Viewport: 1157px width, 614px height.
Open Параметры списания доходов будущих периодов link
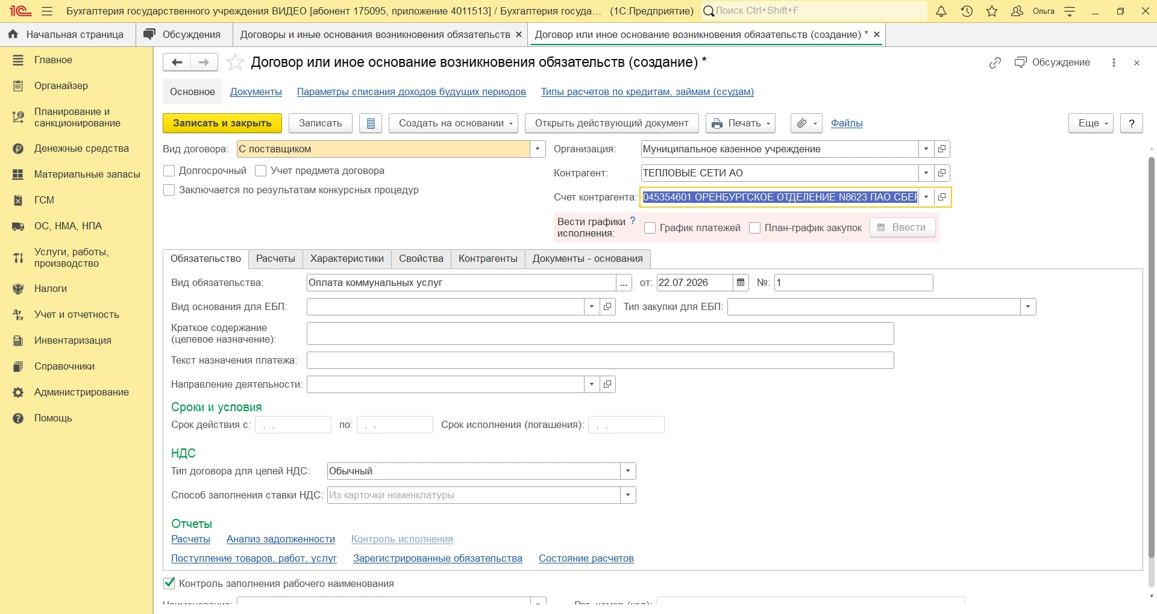(412, 91)
